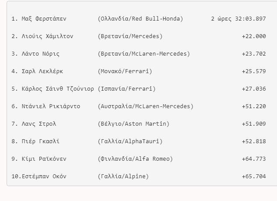Click the +27.036 time gap
Viewport: 277px width, 201px height.
253,89
